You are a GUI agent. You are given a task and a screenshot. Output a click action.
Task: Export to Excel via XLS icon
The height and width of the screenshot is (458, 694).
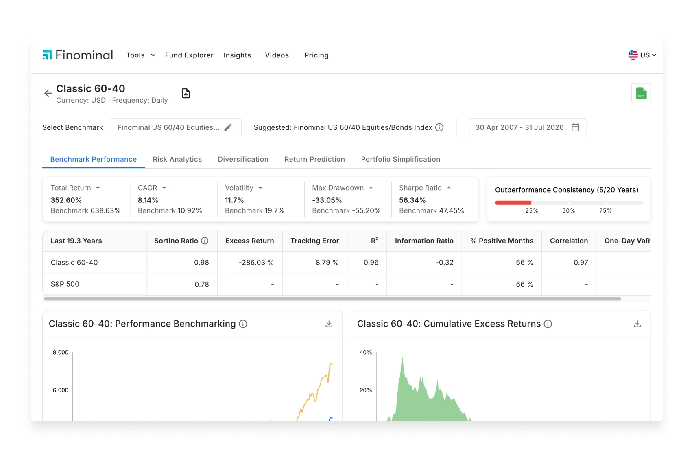[x=641, y=93]
